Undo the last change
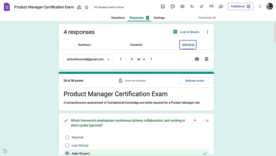276x156 pixels. pos(192,7)
